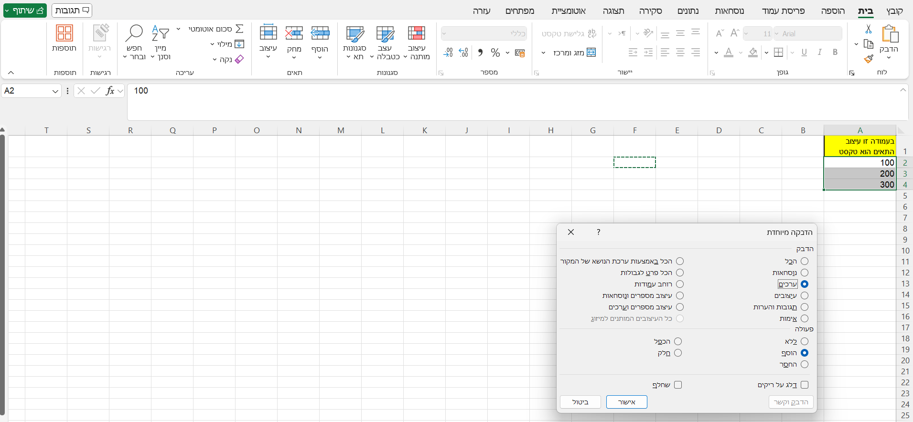Switch to the Formulas (נוסחאות) tab

730,11
